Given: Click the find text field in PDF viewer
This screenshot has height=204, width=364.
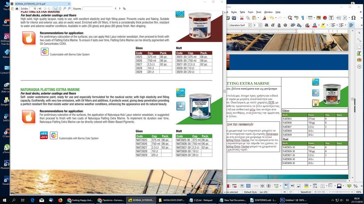Looking at the screenshot, I should 97,8.
